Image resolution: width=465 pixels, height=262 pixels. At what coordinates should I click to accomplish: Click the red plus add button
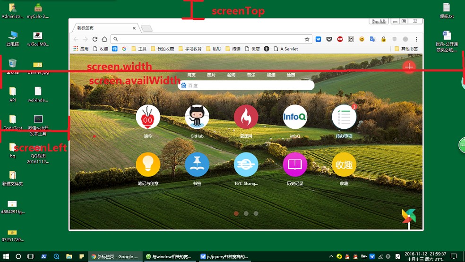(409, 67)
